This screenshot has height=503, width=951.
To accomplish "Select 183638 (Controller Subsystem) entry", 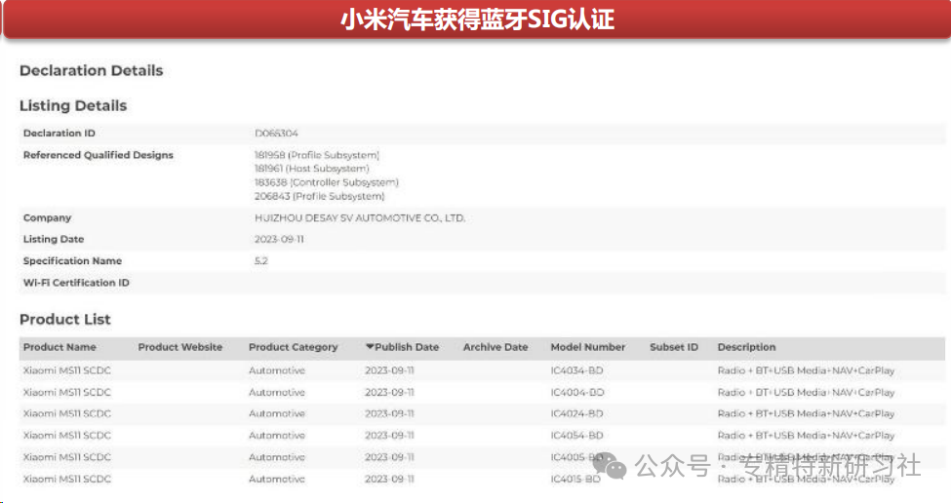I will pyautogui.click(x=327, y=182).
